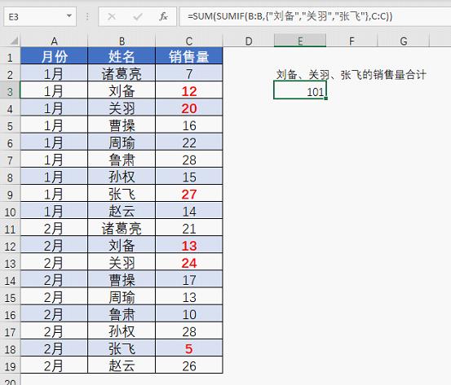Click value 28 in row 7
The width and height of the screenshot is (451, 385).
(x=189, y=159)
